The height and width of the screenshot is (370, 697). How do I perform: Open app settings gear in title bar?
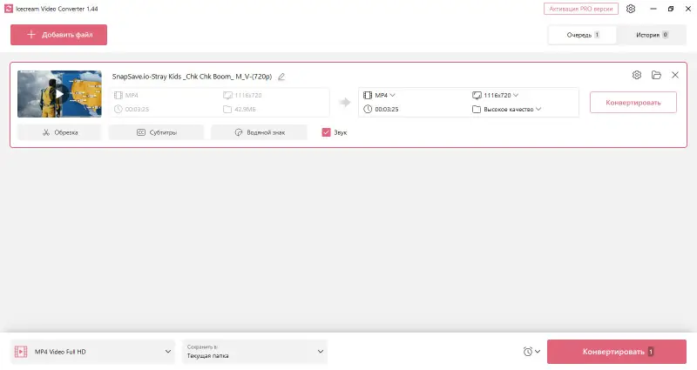[x=630, y=9]
